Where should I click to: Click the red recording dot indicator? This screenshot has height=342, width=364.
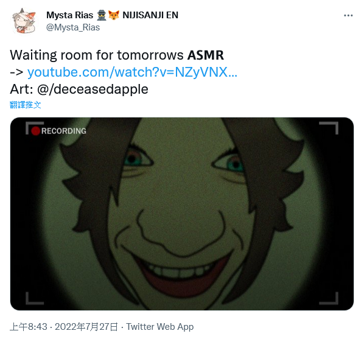(35, 131)
